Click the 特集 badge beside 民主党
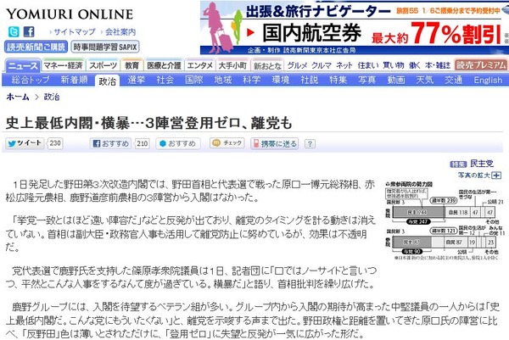Image resolution: width=509 pixels, height=340 pixels. [x=458, y=164]
